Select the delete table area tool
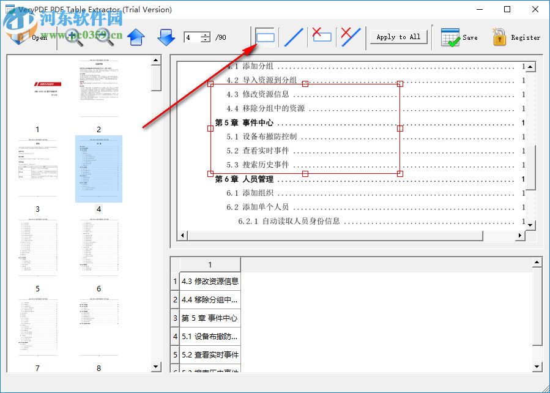This screenshot has width=550, height=393. point(321,37)
